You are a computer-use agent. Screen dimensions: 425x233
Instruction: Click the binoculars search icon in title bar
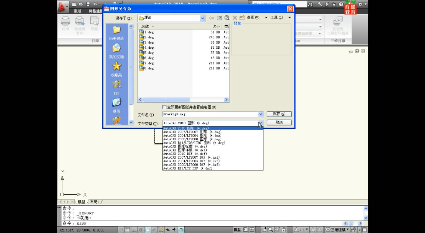310,4
